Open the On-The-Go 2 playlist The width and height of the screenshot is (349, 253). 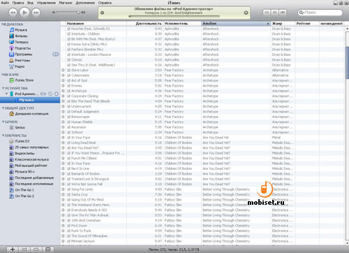point(22,196)
